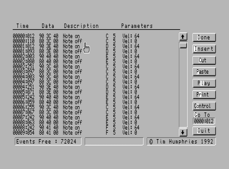This screenshot has height=169, width=229.
Task: Select event at time 00003:097
Action: (76, 71)
